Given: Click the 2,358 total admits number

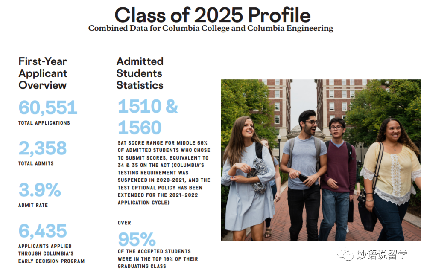Looking at the screenshot, I should (42, 148).
